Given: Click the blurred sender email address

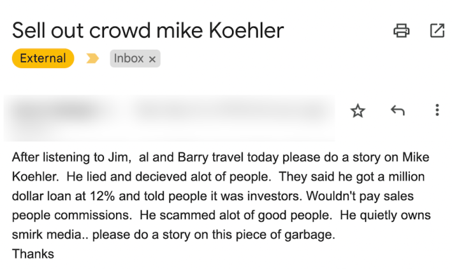Looking at the screenshot, I should [x=231, y=111].
